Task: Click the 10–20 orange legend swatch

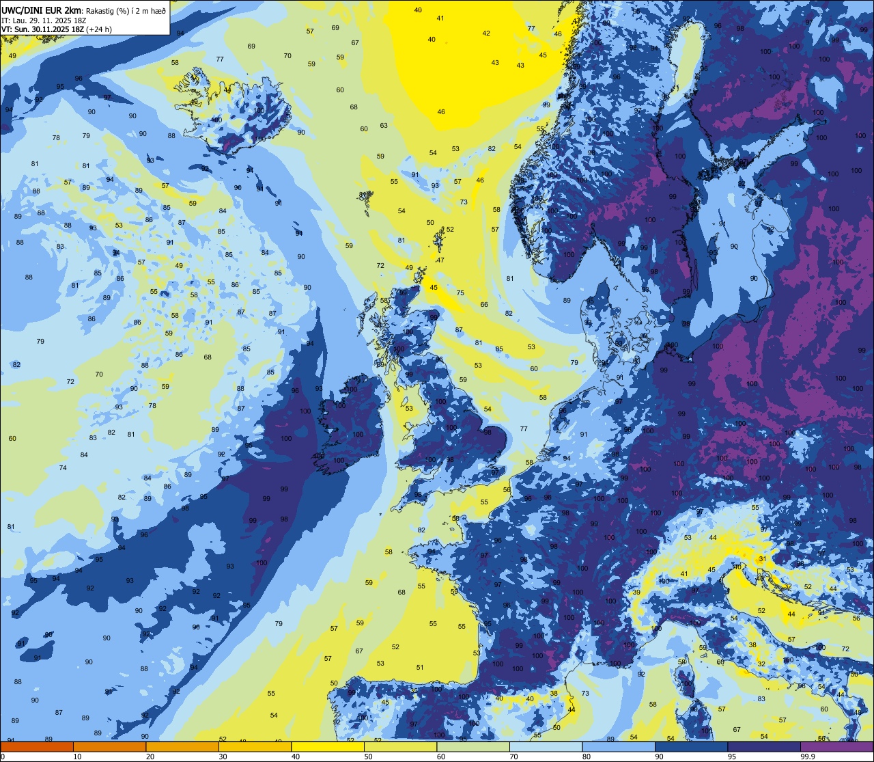Action: 109,746
